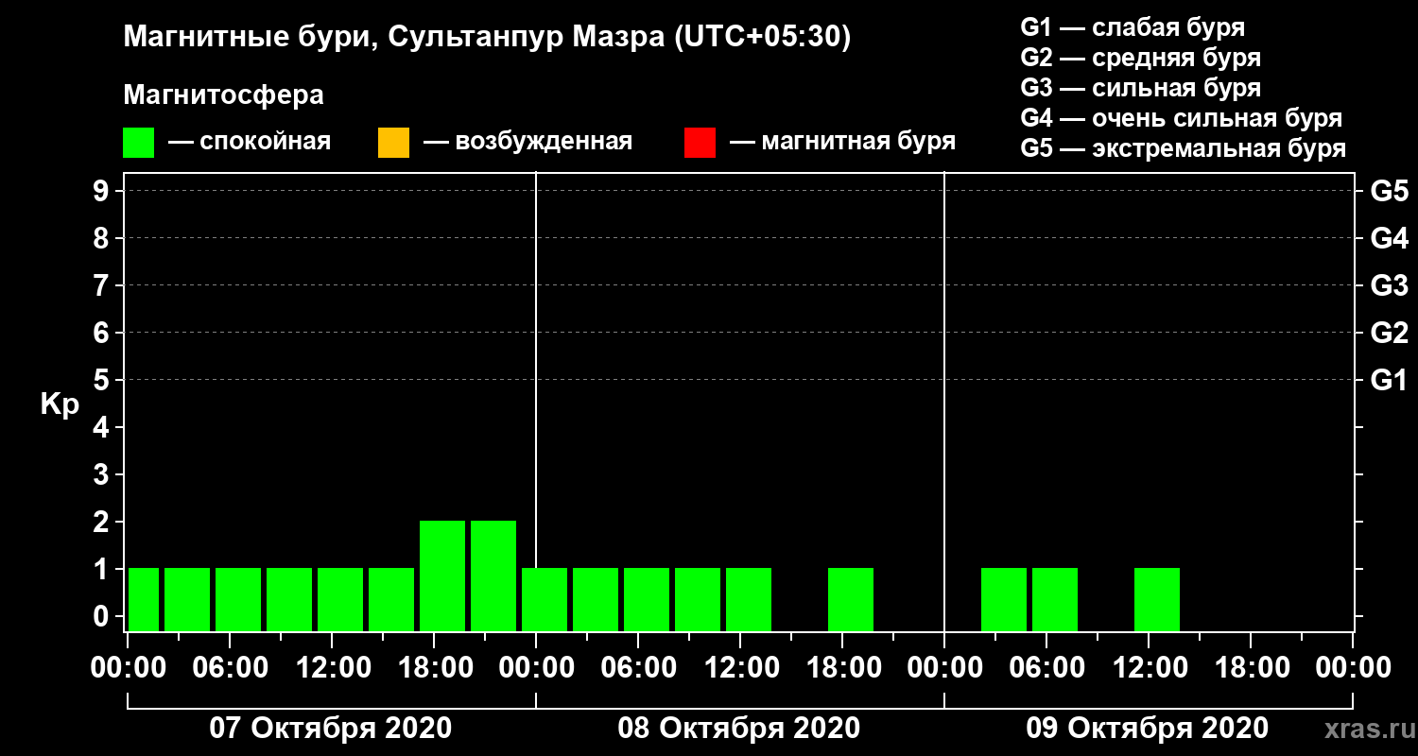Click the bar at 12:00 on 08 October

749,599
